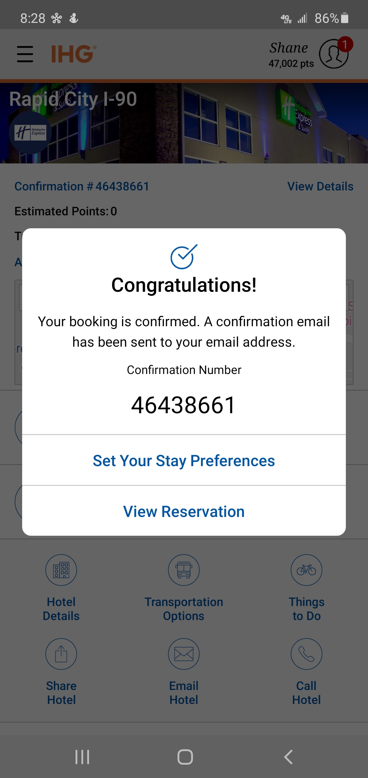
Task: Click View Reservation in the dialog
Action: (184, 512)
